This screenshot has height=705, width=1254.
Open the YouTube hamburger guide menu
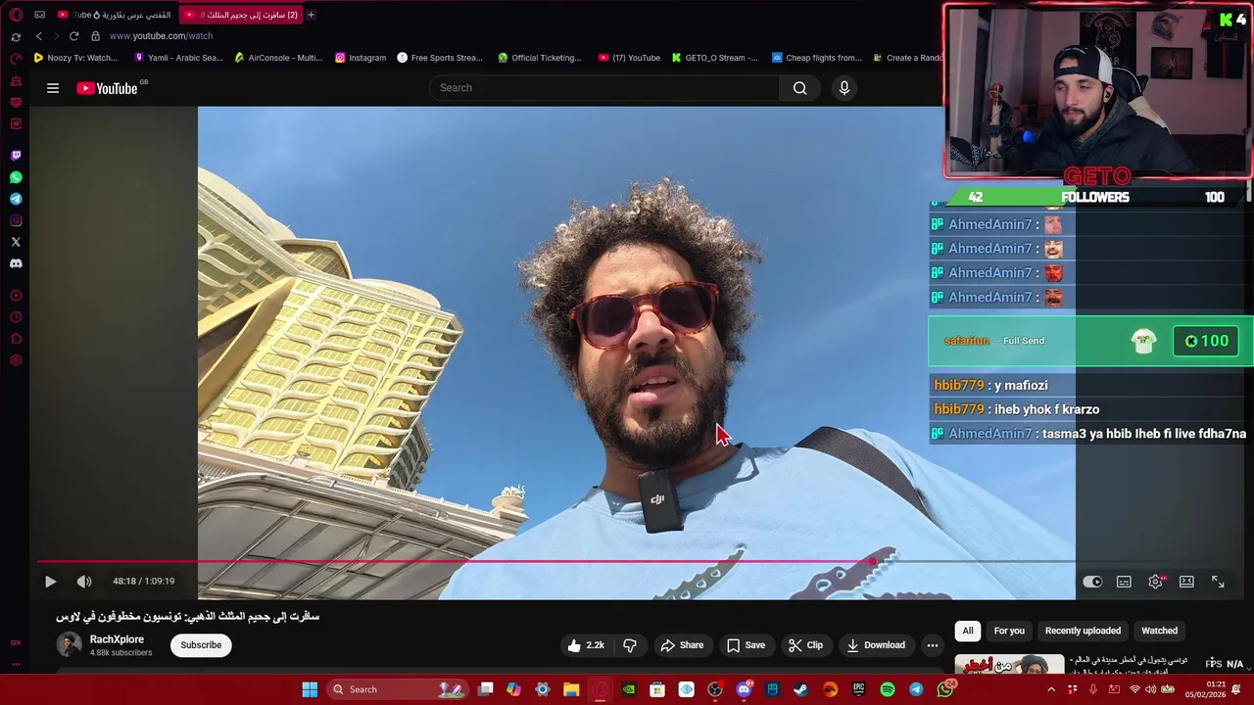pos(53,88)
